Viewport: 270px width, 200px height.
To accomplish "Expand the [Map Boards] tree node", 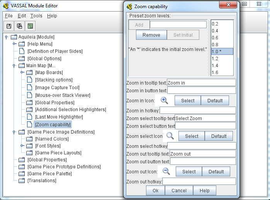I will coord(22,73).
